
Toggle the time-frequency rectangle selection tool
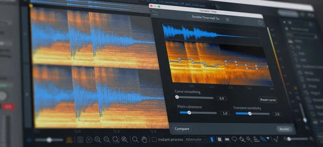click(219, 140)
